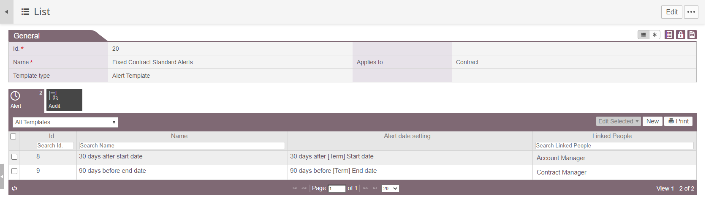Toggle the select-all checkbox in table header
This screenshot has height=199, width=706.
13,136
